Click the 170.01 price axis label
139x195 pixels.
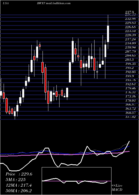click(x=131, y=100)
